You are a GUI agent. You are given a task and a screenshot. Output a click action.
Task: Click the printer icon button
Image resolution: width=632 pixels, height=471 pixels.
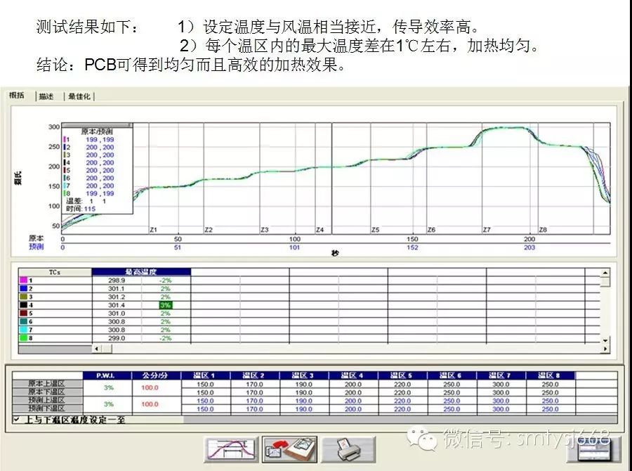348,449
